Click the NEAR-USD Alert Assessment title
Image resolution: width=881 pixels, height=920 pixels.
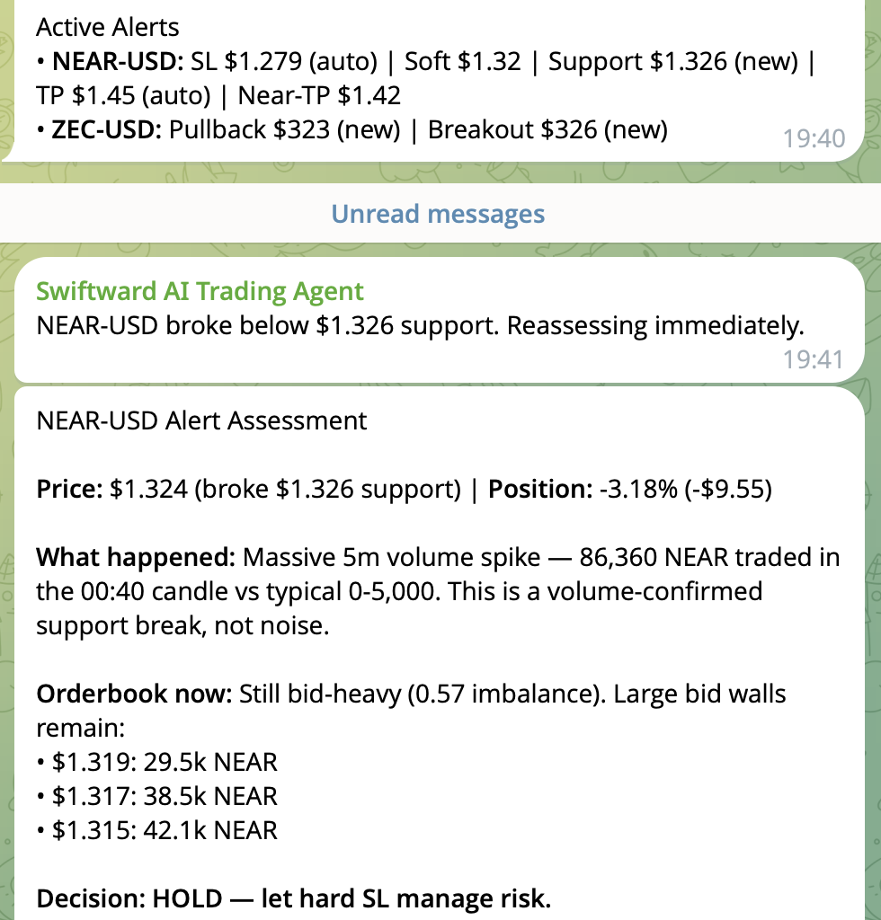pyautogui.click(x=201, y=420)
